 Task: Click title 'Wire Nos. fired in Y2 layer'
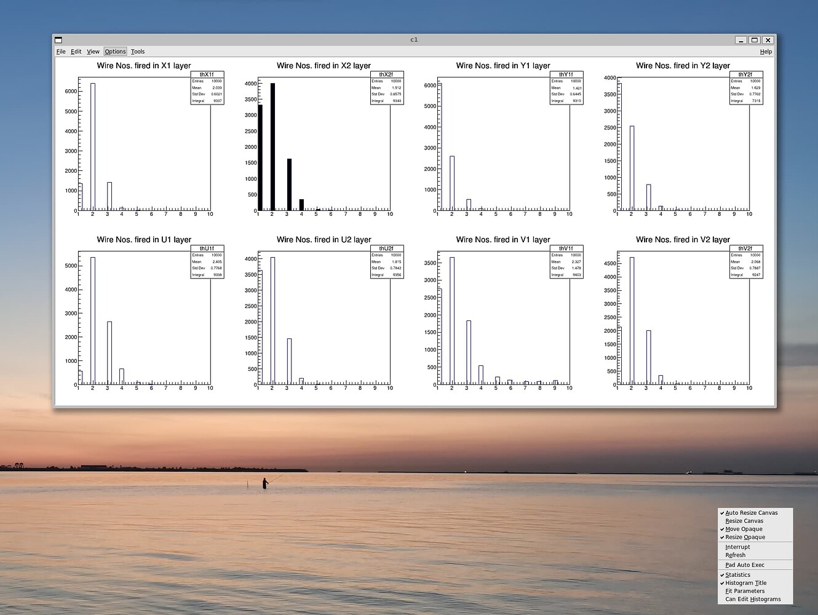pyautogui.click(x=683, y=66)
